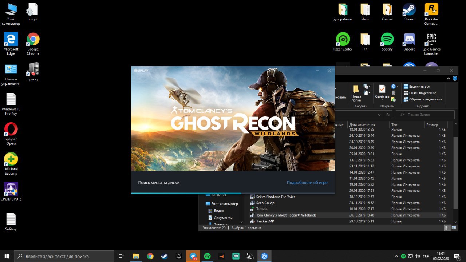Open Microsoft Edge desktop icon

point(11,44)
